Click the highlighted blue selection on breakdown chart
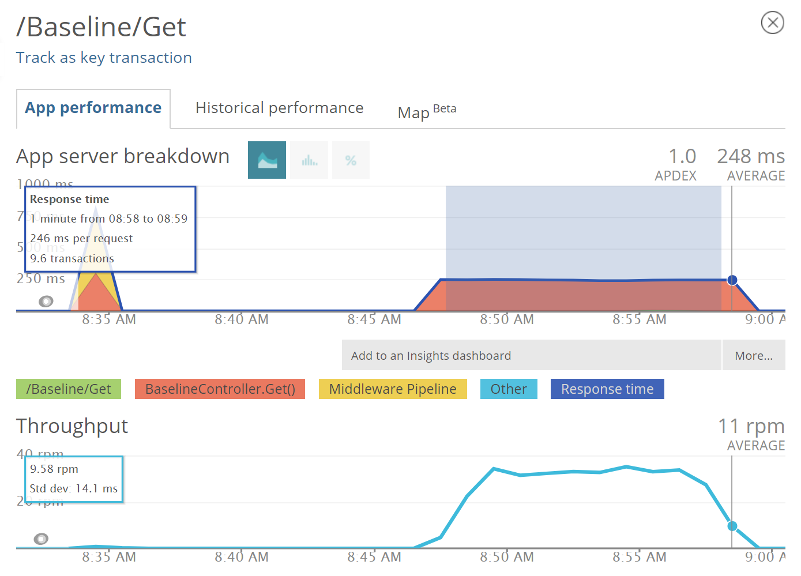The height and width of the screenshot is (576, 801). 583,248
